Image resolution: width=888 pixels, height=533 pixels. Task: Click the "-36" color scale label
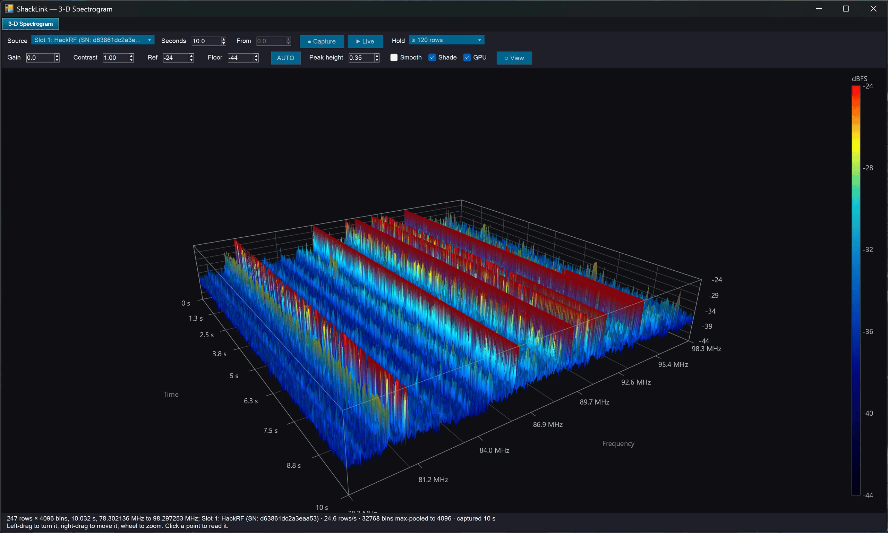tap(868, 331)
